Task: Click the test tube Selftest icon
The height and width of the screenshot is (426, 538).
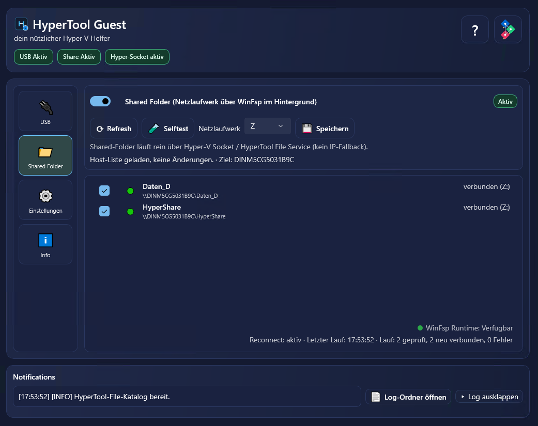Action: pos(153,129)
